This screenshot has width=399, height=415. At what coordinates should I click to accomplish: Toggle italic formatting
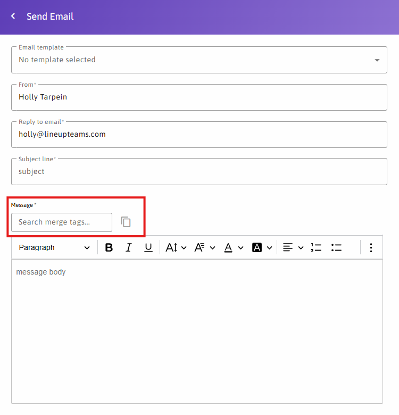click(x=129, y=248)
